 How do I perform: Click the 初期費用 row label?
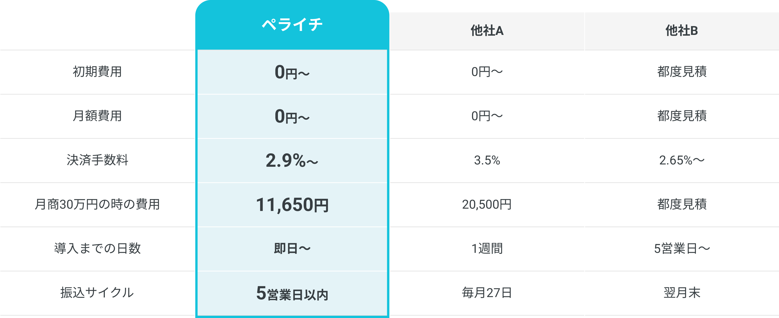97,72
